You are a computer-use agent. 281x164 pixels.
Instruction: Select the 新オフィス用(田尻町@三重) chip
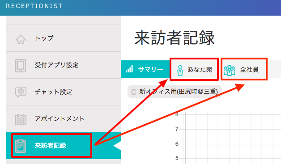[175, 92]
